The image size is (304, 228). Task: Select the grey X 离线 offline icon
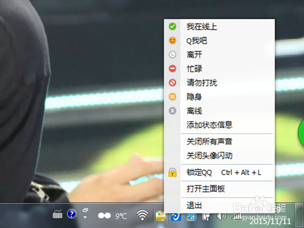[x=172, y=110]
